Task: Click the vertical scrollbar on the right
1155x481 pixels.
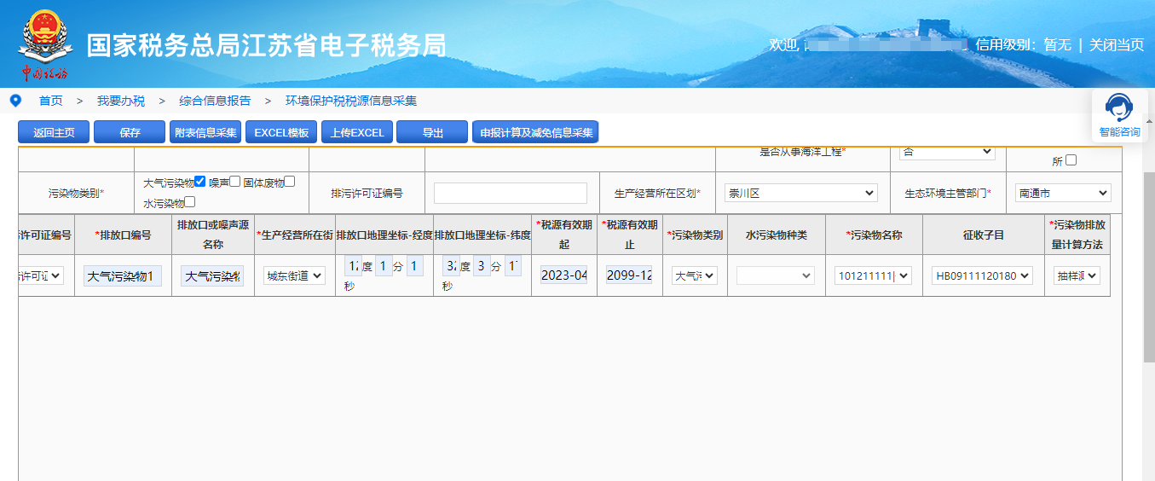Action: point(1148,273)
